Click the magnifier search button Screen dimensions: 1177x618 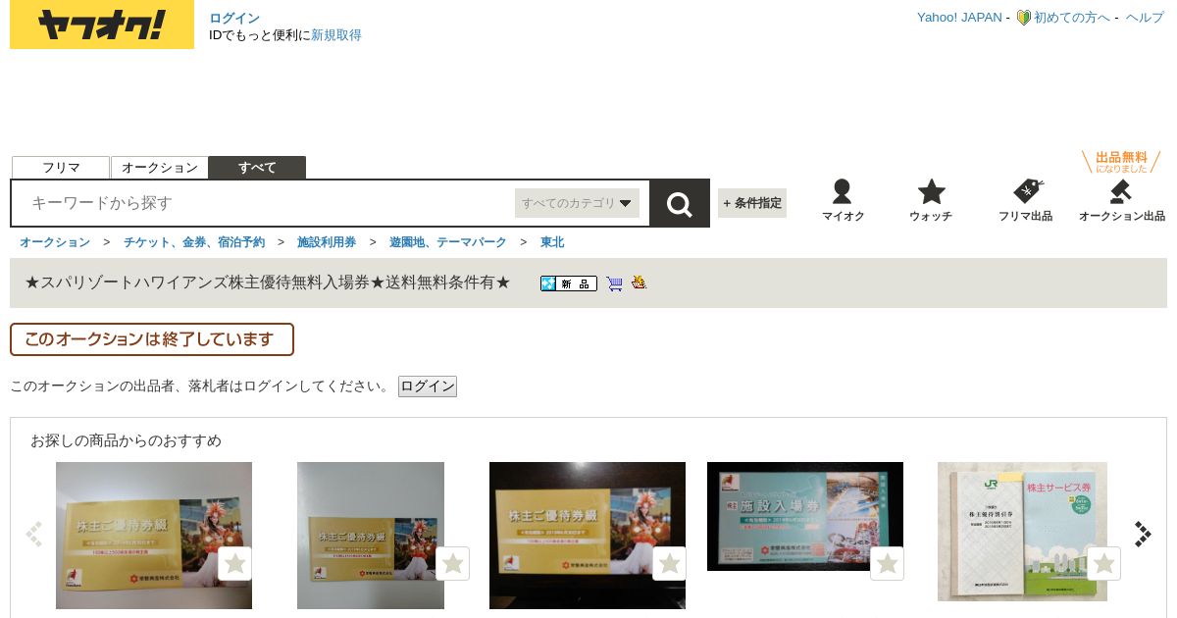click(680, 203)
